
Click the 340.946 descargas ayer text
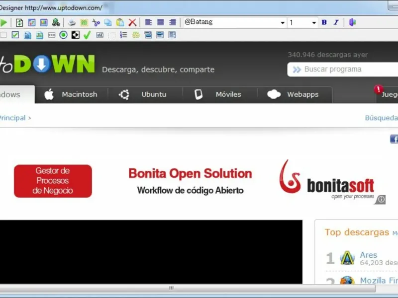click(x=327, y=55)
